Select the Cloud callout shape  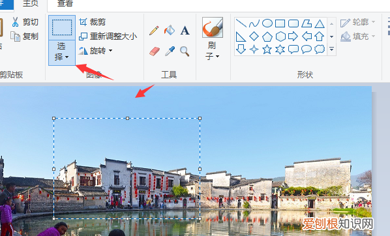(320, 49)
